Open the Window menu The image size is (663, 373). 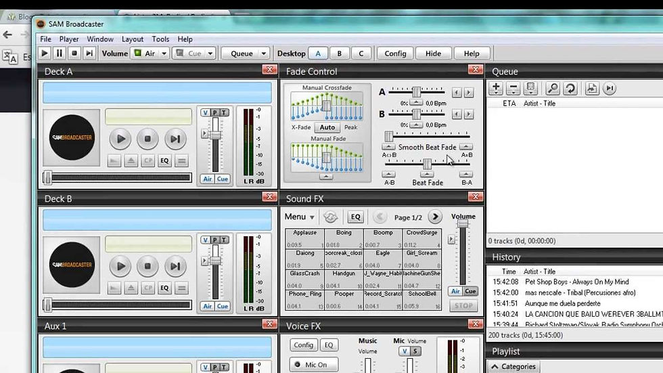[x=100, y=39]
